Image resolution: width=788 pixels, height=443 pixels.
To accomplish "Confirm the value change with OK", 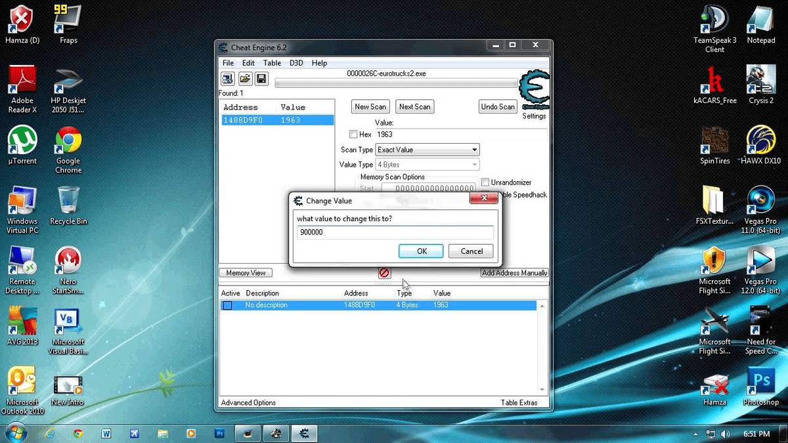I will pos(420,251).
